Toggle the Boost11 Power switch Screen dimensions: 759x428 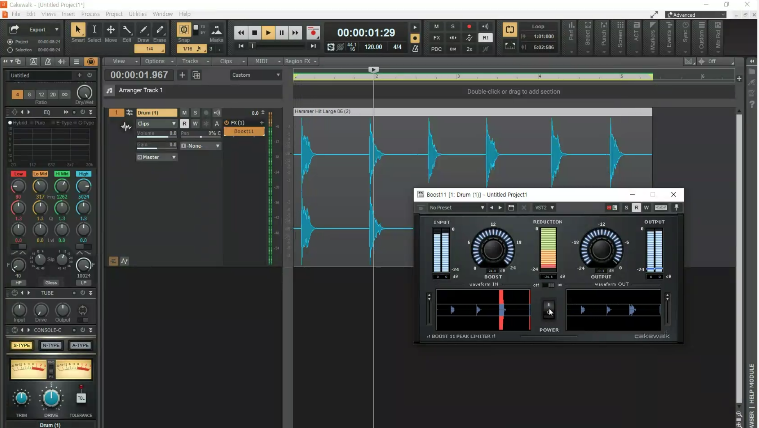[x=549, y=310]
